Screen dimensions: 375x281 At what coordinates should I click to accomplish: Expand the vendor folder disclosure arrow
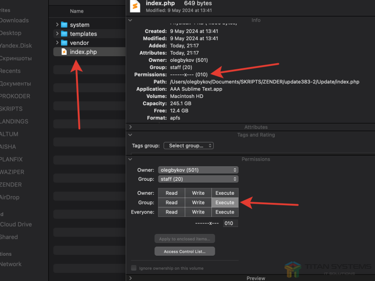coord(57,43)
